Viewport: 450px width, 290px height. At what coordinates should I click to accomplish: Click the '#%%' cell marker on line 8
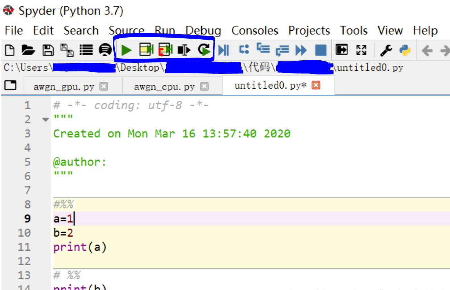coord(63,204)
